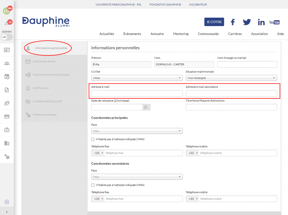Click the plus icon at sidebar bottom
The width and height of the screenshot is (288, 215).
coord(7,202)
